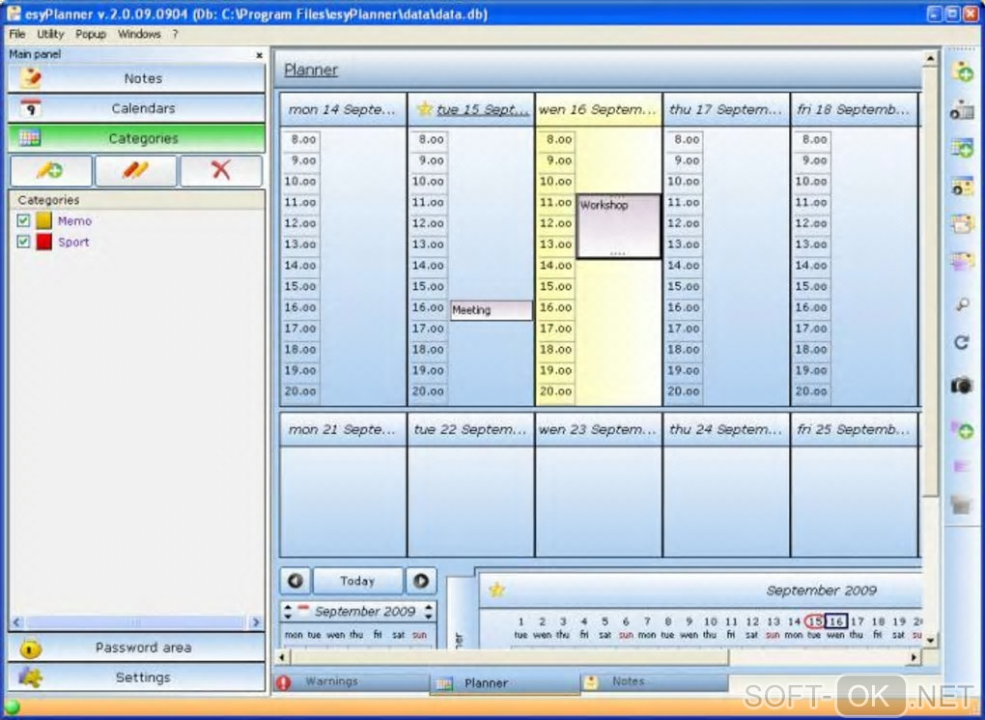985x720 pixels.
Task: Click the camera snapshot icon
Action: 962,385
